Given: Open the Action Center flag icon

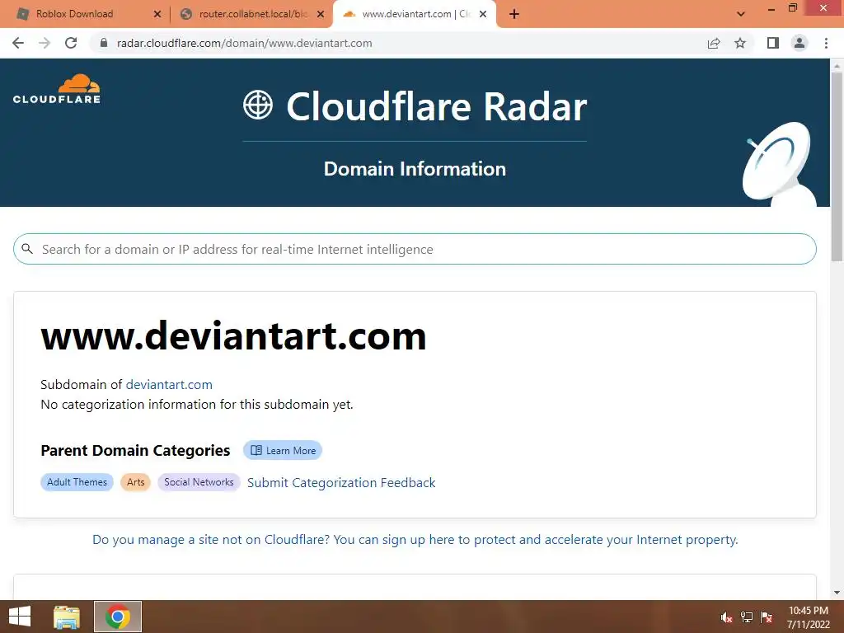Looking at the screenshot, I should 767,617.
